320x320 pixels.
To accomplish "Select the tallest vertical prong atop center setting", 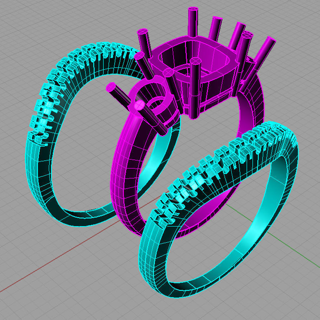I will point(193,22).
